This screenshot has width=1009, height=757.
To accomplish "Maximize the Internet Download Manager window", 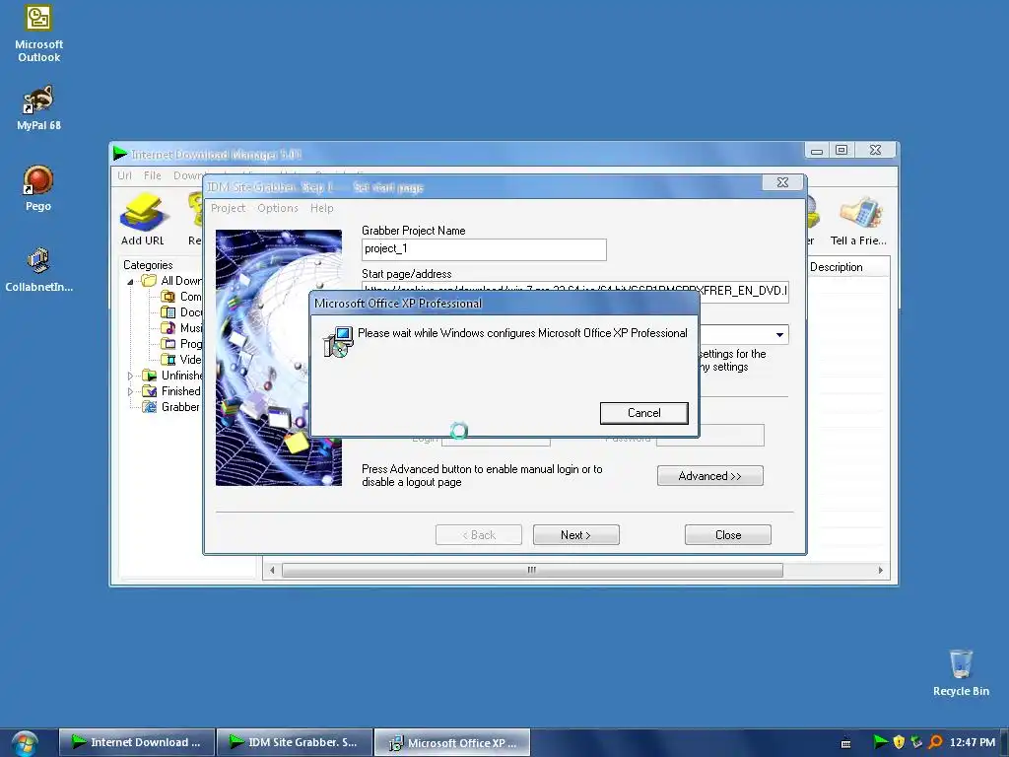I will point(841,150).
